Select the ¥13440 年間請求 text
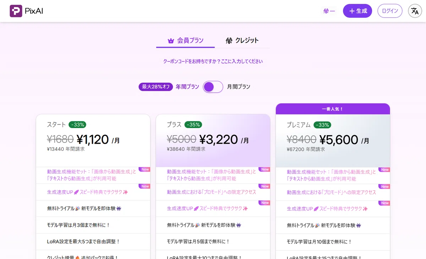The height and width of the screenshot is (259, 426). tap(66, 149)
